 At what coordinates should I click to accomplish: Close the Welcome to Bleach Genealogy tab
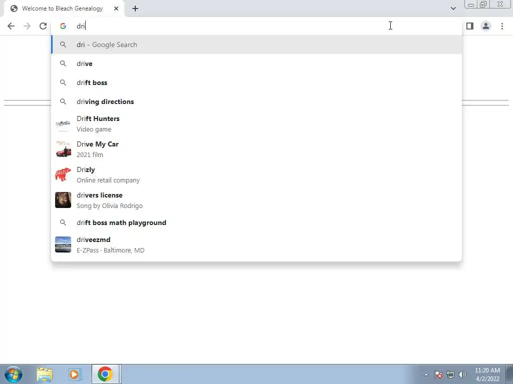coord(116,9)
